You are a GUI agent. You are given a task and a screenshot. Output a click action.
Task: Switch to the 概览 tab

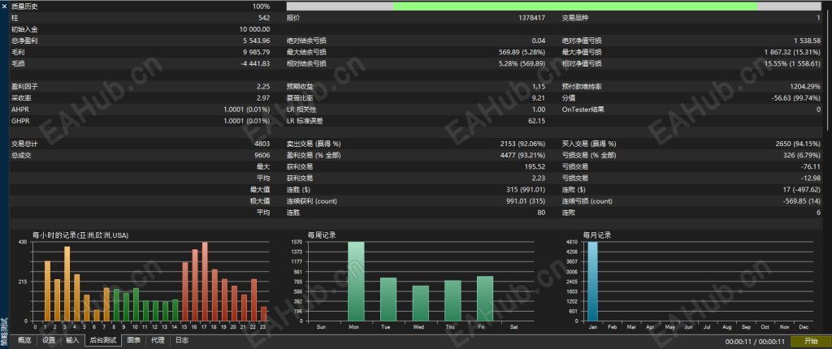pos(24,341)
